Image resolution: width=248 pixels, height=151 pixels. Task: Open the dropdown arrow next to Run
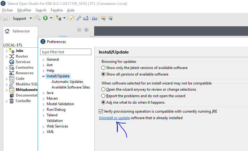[51, 18]
